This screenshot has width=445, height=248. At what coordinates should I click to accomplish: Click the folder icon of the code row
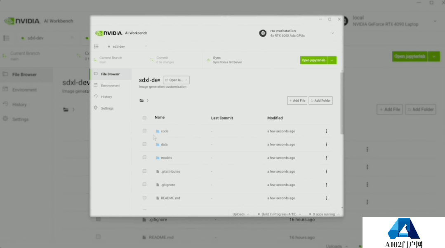click(x=158, y=131)
